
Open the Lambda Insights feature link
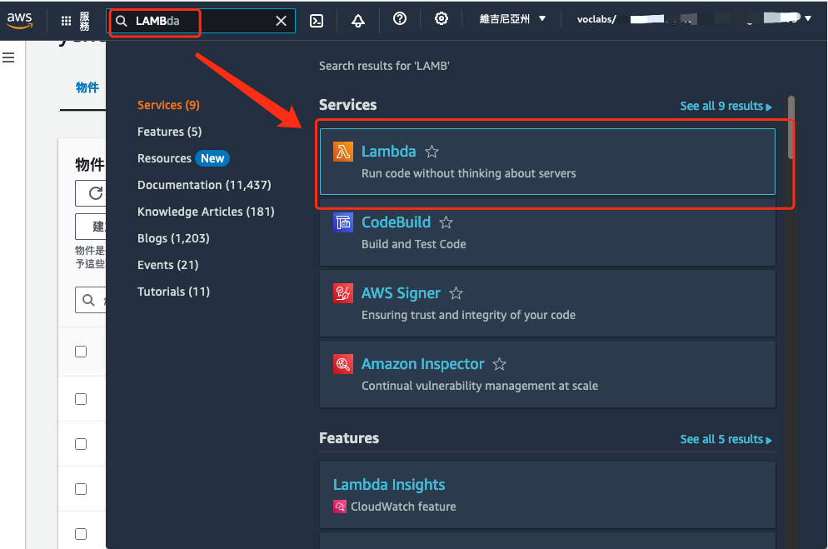pyautogui.click(x=389, y=485)
